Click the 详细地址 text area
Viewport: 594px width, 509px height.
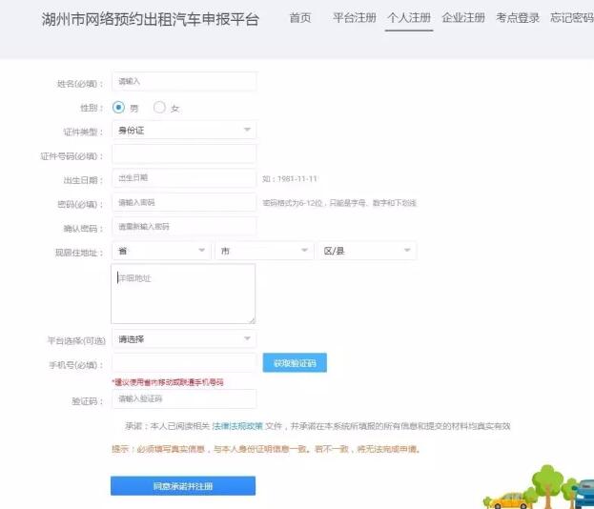point(183,294)
